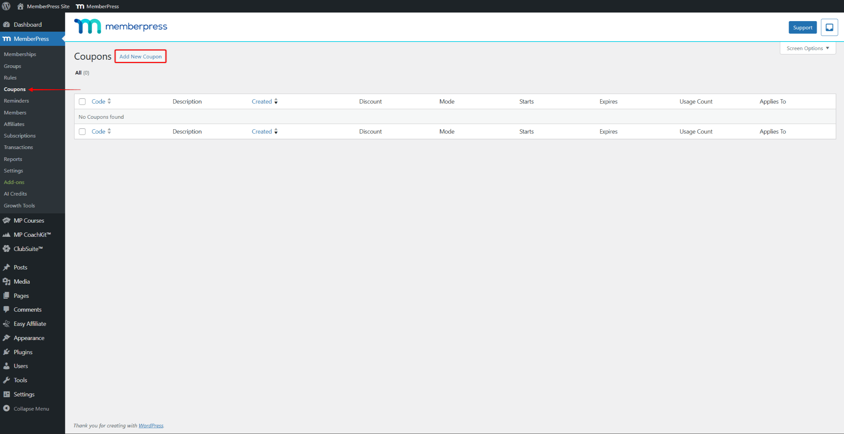Viewport: 844px width, 434px height.
Task: Click the MemberPress Site home icon
Action: [20, 6]
